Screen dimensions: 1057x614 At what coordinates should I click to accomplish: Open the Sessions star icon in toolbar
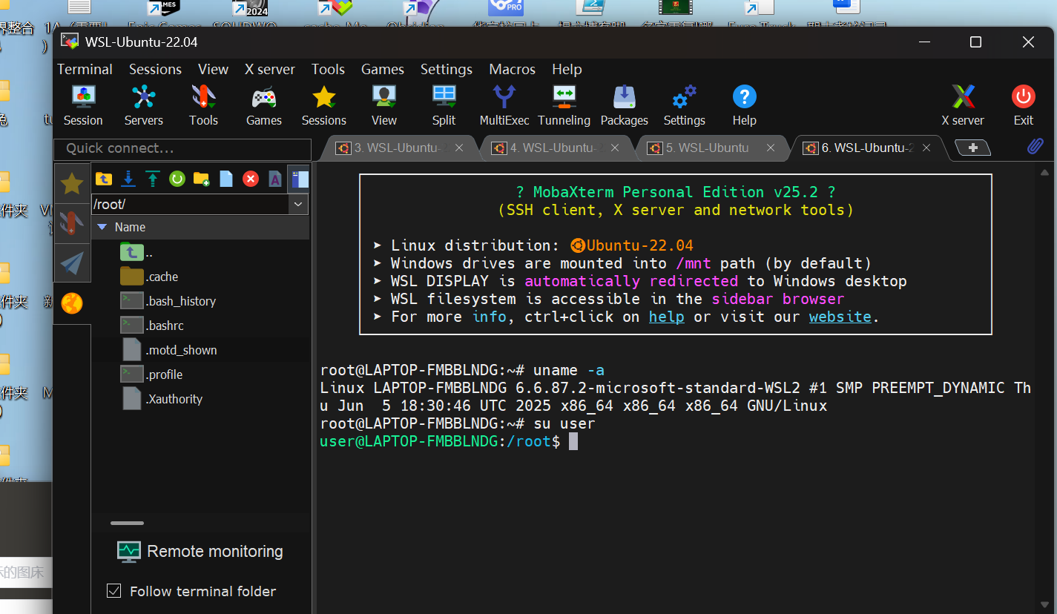(x=323, y=106)
